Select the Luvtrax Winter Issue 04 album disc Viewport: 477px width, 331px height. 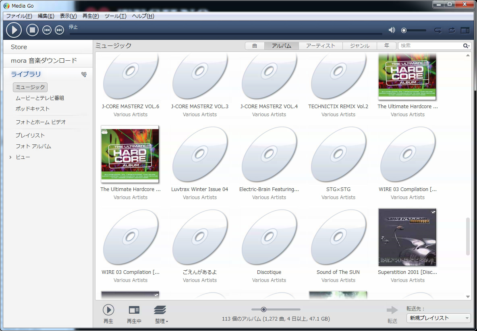[x=200, y=154]
